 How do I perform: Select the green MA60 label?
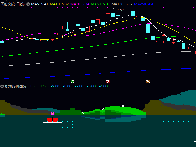coord(100,4)
